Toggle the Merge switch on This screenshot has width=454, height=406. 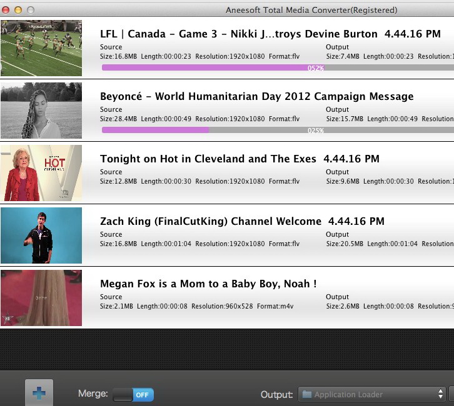pyautogui.click(x=133, y=395)
